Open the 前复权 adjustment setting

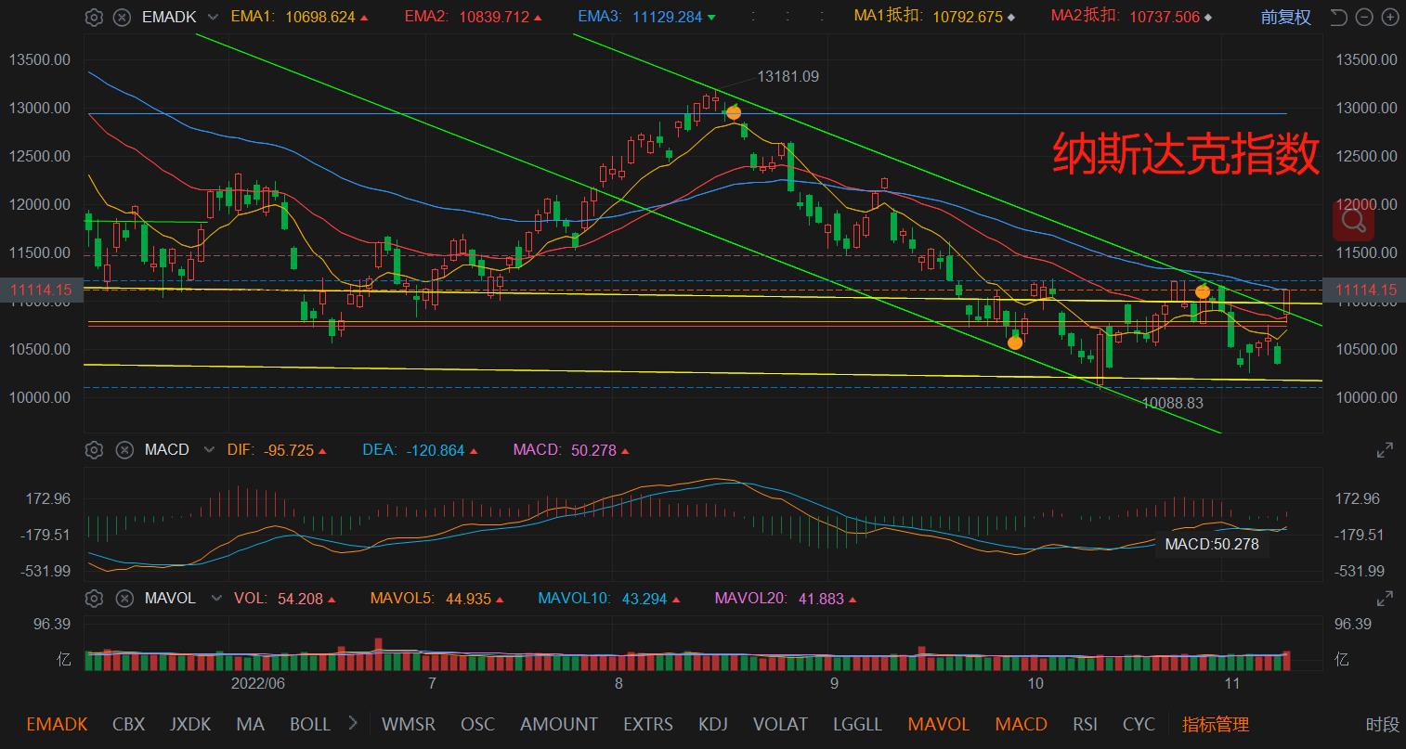pos(1286,17)
